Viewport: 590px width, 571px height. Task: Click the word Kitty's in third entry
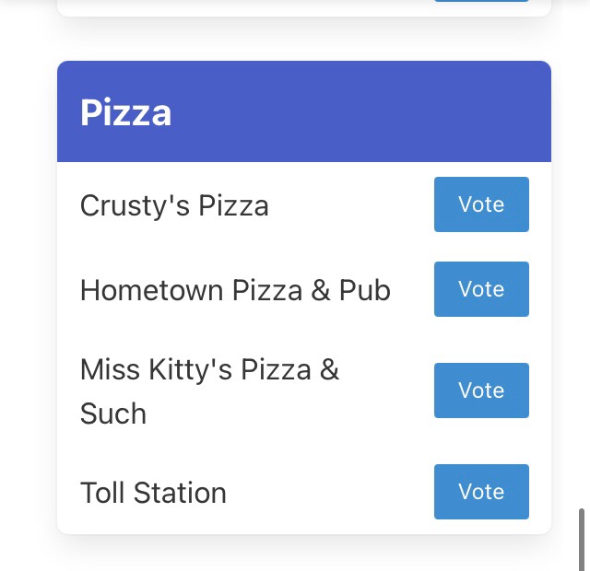pyautogui.click(x=190, y=370)
